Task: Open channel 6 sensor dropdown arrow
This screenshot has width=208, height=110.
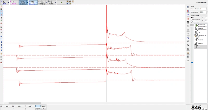Action: (56, 2)
